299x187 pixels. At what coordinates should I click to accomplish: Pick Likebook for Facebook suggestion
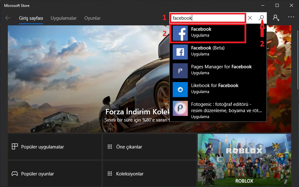pos(215,88)
